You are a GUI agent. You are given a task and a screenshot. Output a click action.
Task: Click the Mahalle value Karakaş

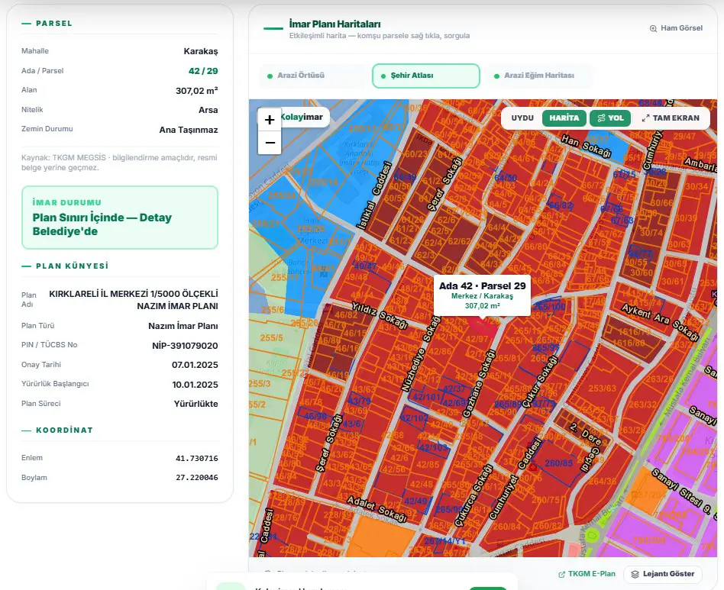pyautogui.click(x=201, y=51)
